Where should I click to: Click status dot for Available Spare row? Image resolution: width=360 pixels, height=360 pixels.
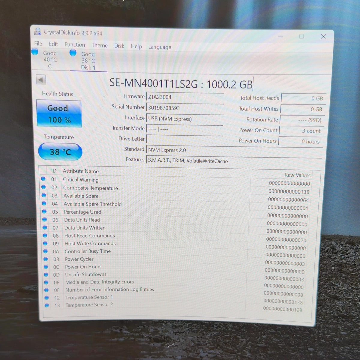(44, 195)
